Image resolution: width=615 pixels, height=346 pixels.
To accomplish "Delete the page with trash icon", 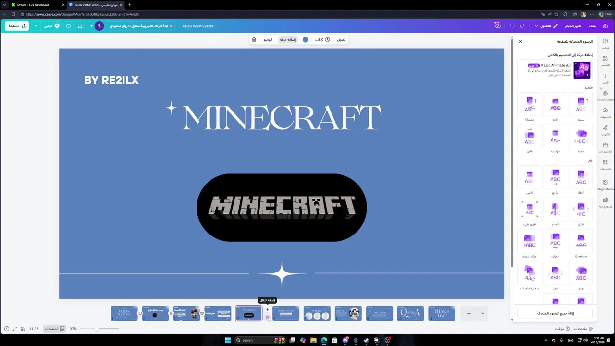I will point(254,39).
